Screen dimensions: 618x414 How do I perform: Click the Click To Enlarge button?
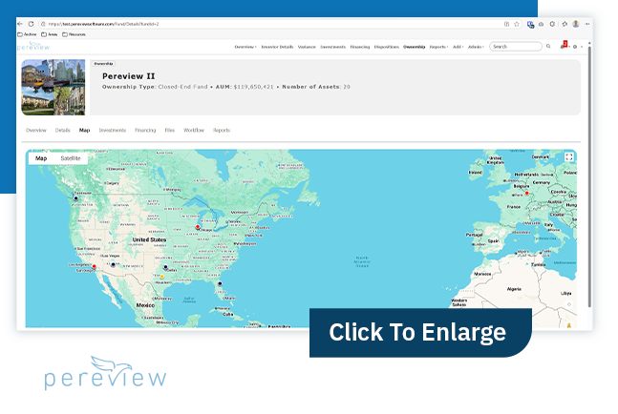(x=417, y=332)
